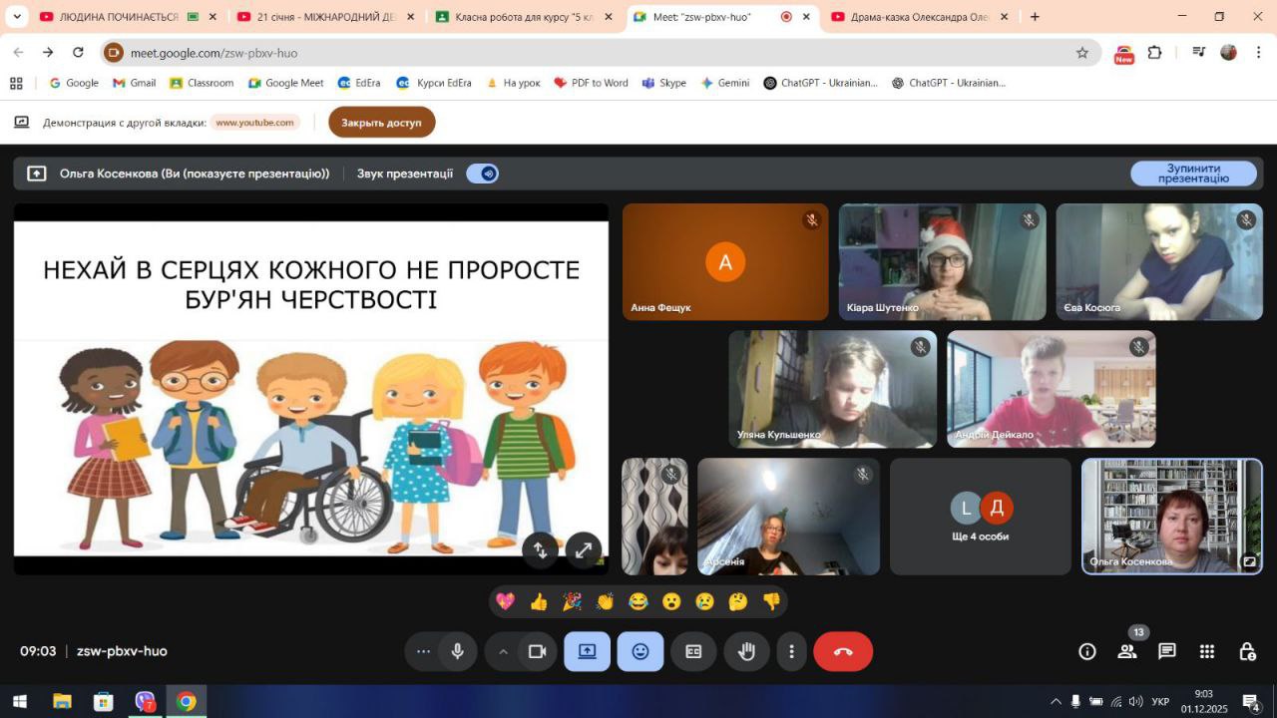Raise hand using the hand icon
This screenshot has height=718, width=1277.
(746, 651)
